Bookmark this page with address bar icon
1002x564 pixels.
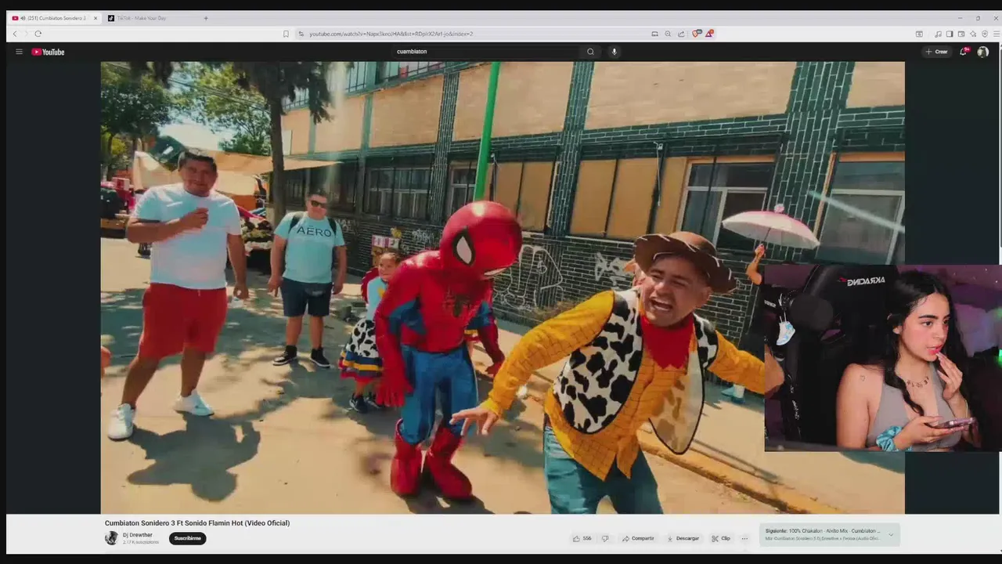pyautogui.click(x=286, y=34)
